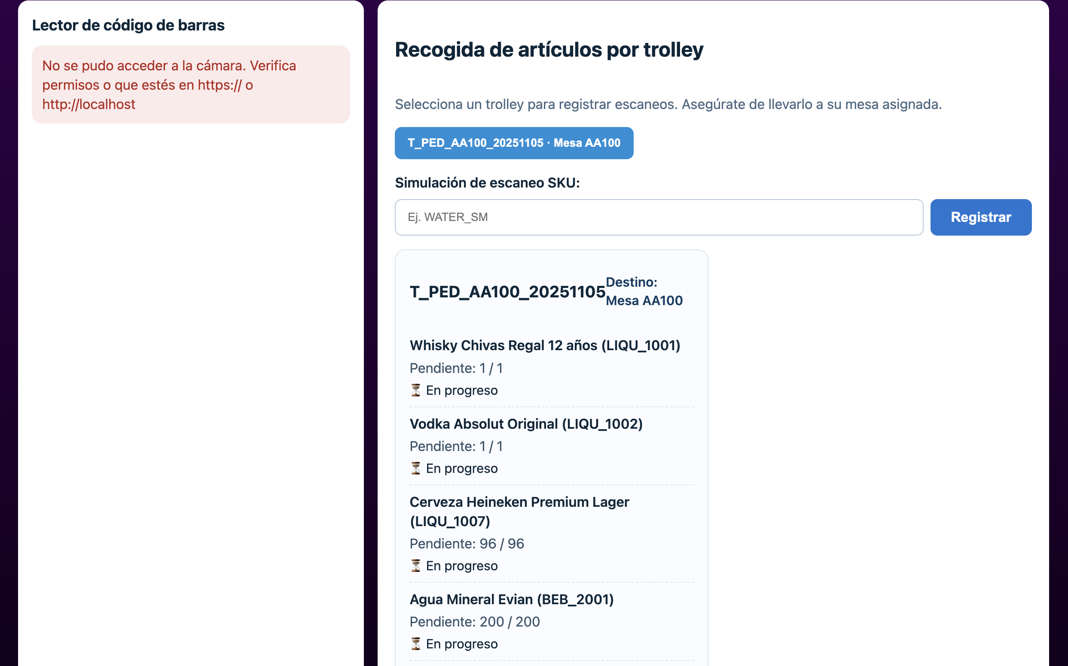The width and height of the screenshot is (1068, 666).
Task: Click En progreso status under Whisky
Action: (461, 390)
